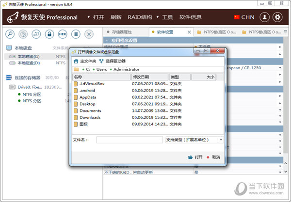Click the 文件名 input field
This screenshot has height=202, width=291.
click(129, 140)
